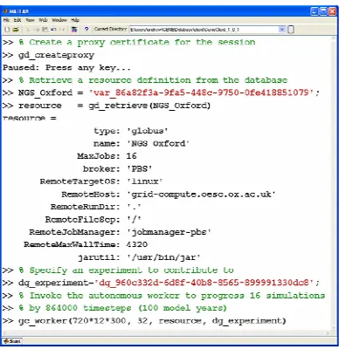
Task: Minimize the MATLAB window
Action: tap(315, 11)
